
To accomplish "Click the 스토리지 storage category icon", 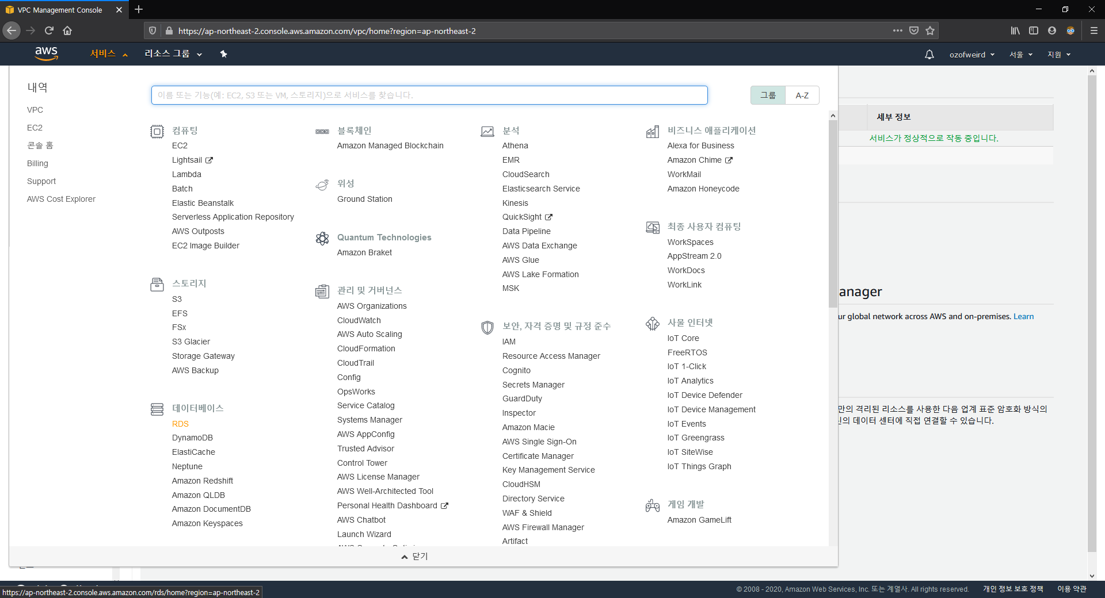I will click(157, 284).
